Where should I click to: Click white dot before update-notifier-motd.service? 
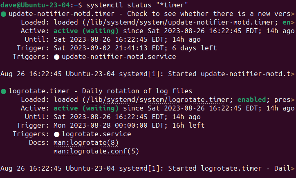point(56,57)
